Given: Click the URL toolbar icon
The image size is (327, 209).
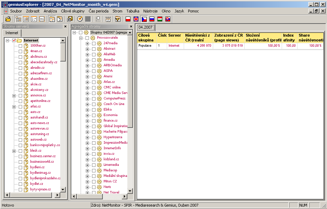Looking at the screenshot, I should point(42,19).
